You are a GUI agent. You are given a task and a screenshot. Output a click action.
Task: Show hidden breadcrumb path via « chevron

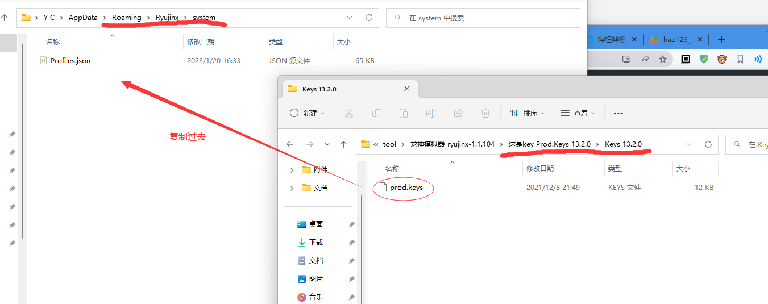tap(376, 144)
